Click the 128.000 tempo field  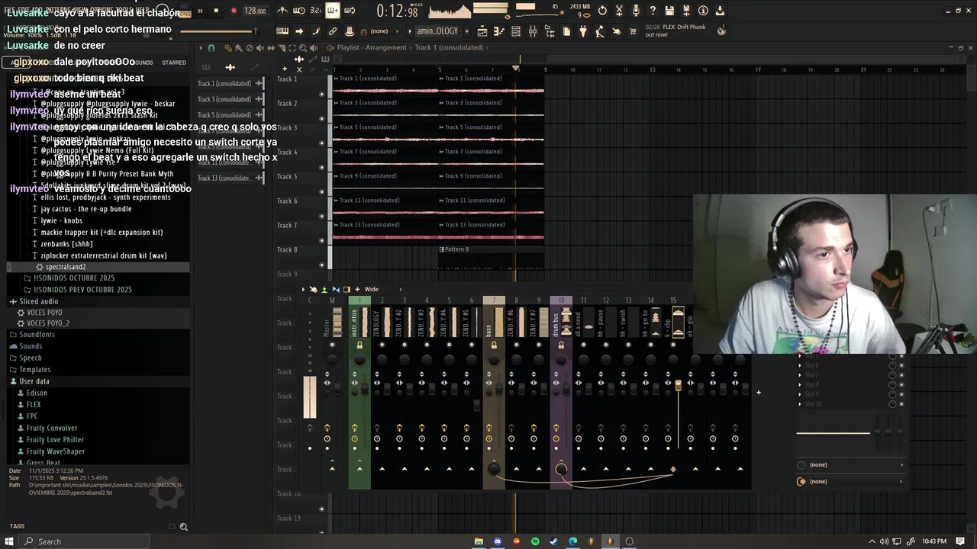tap(255, 11)
